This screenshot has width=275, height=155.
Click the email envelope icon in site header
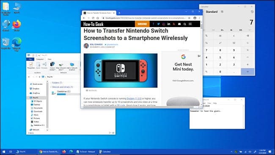point(179,24)
